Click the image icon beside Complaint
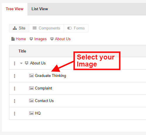 pyautogui.click(x=31, y=88)
